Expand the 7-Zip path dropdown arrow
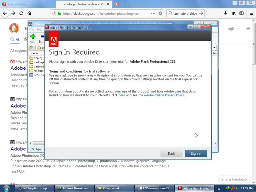Image resolution: width=256 pixels, height=192 pixels. [214, 48]
